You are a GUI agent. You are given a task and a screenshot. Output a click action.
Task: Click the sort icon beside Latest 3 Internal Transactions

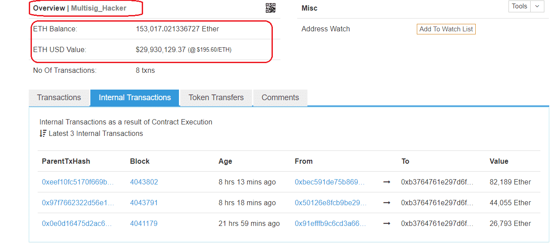coord(43,133)
